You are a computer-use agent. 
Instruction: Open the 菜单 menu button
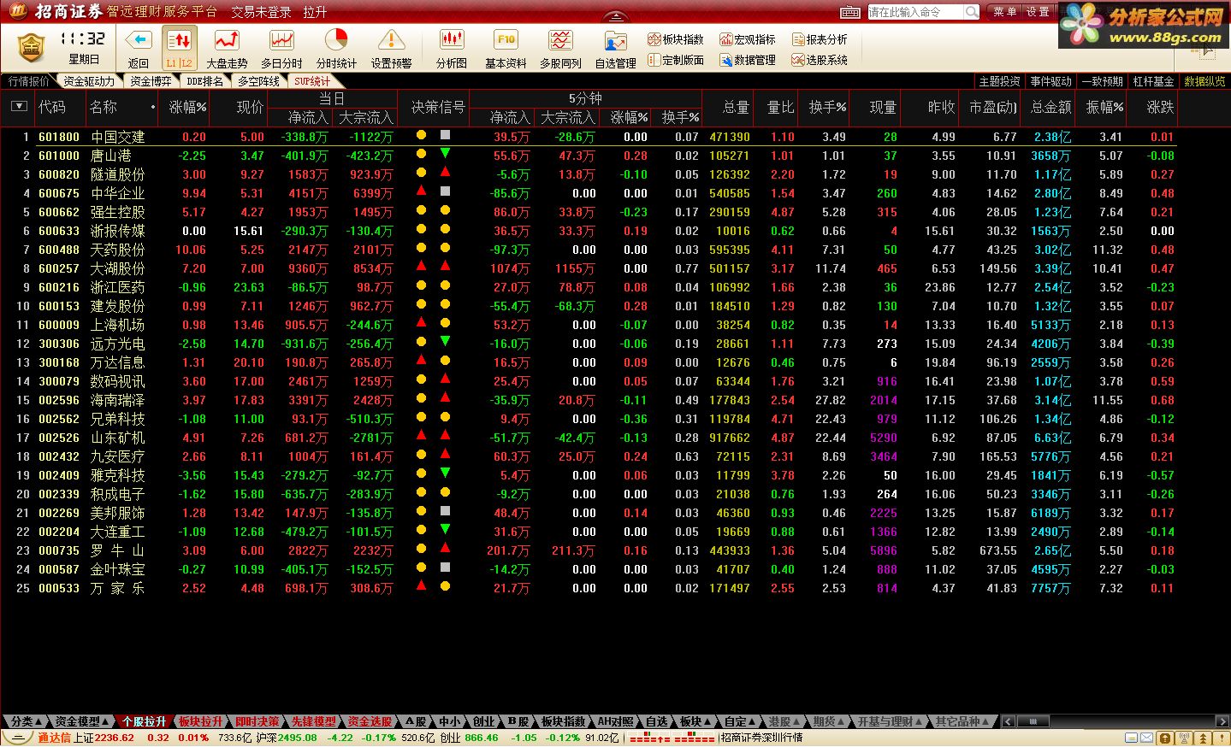pyautogui.click(x=1004, y=12)
